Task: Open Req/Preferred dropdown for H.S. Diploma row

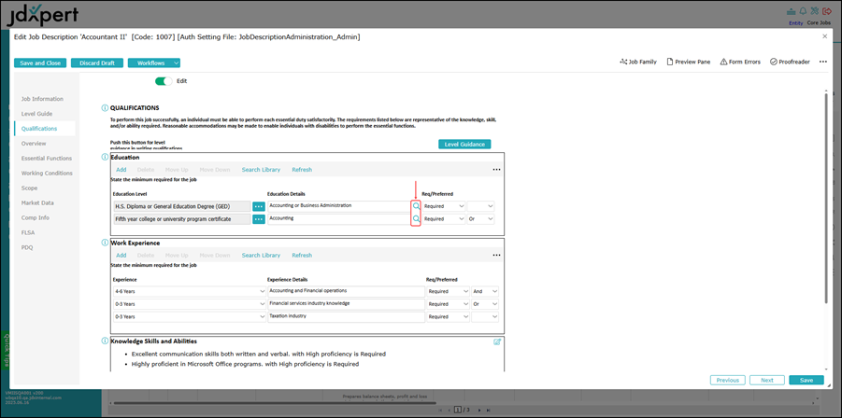Action: [x=444, y=206]
